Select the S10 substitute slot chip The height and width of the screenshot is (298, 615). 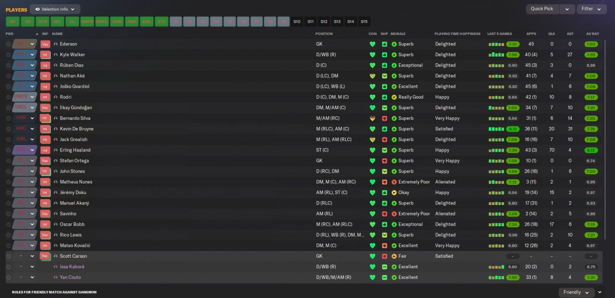pos(297,22)
